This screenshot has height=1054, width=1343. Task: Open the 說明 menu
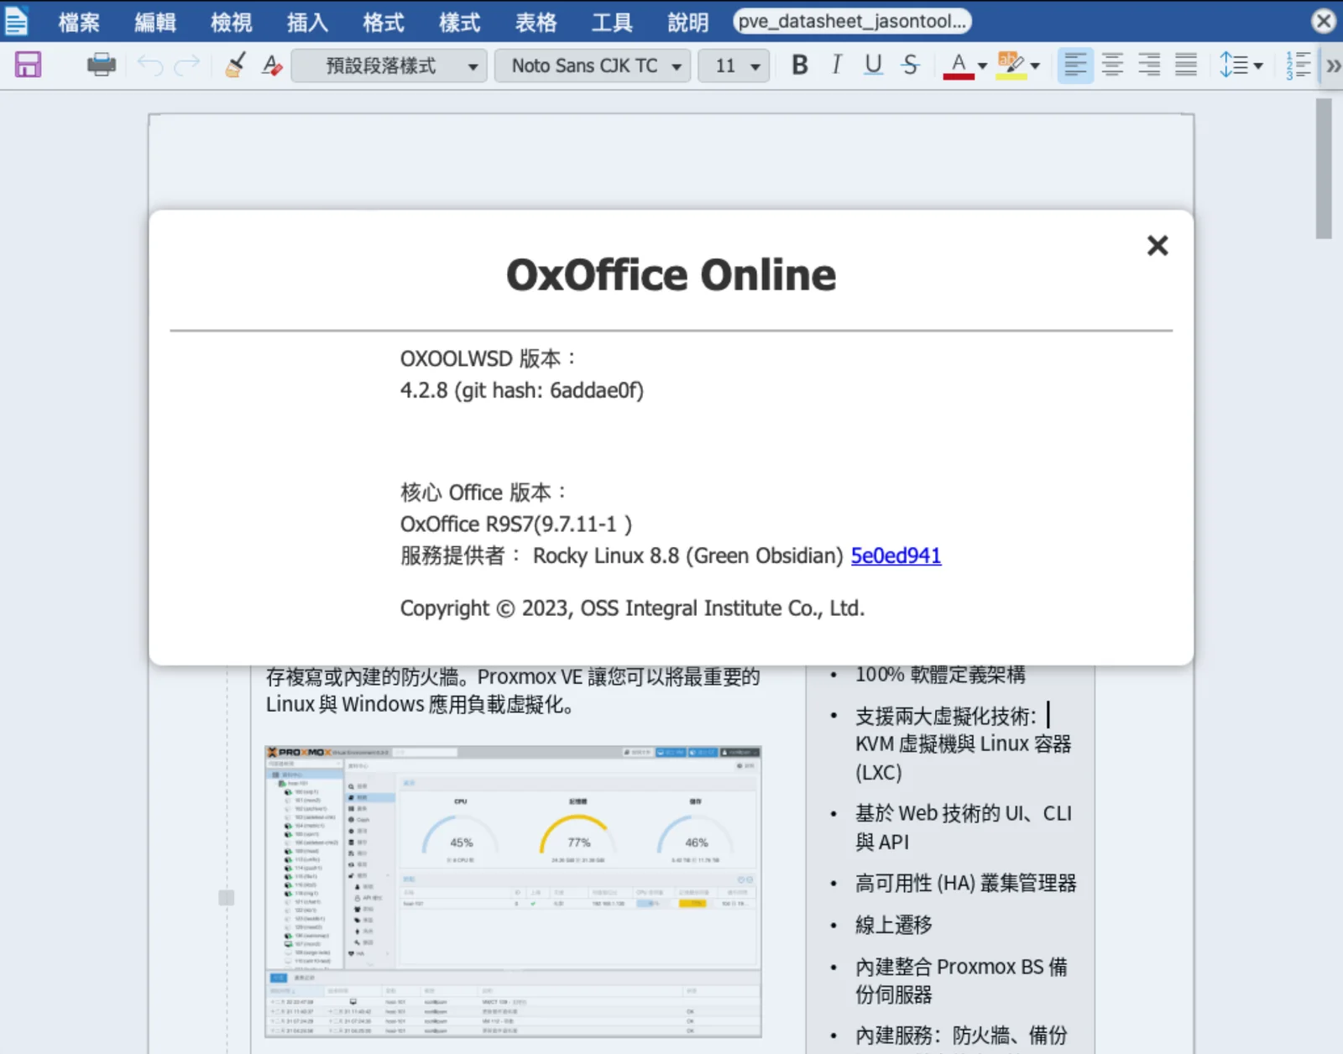point(688,22)
